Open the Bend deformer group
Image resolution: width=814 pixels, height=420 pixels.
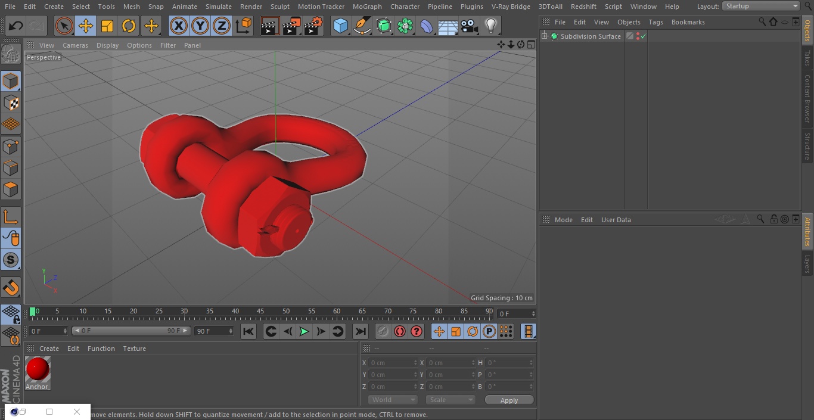(x=427, y=26)
